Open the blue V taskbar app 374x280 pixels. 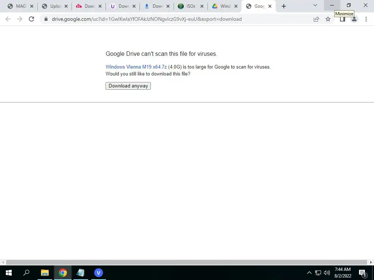99,273
